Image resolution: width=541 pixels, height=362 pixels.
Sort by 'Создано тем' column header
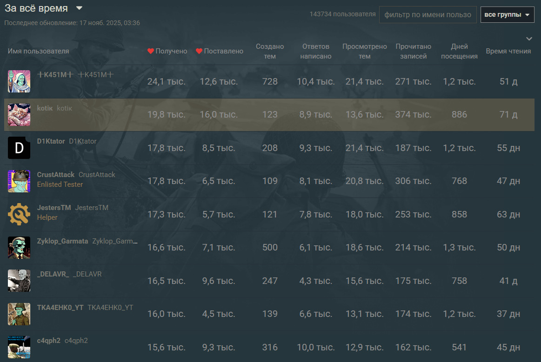click(x=270, y=51)
